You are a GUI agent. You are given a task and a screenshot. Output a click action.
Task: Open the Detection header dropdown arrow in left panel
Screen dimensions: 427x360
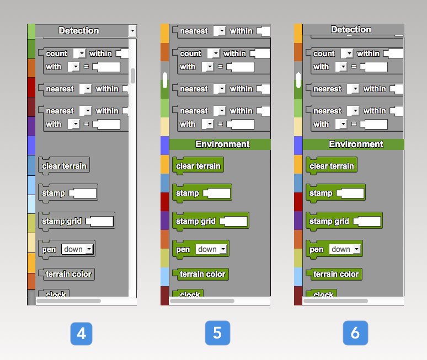coord(132,31)
